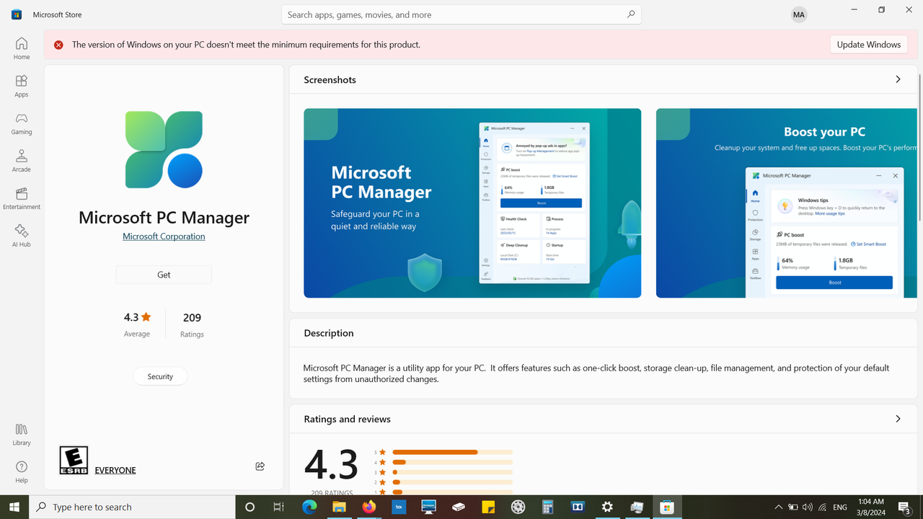
Task: Click the 5-star rating bar
Action: (x=452, y=452)
